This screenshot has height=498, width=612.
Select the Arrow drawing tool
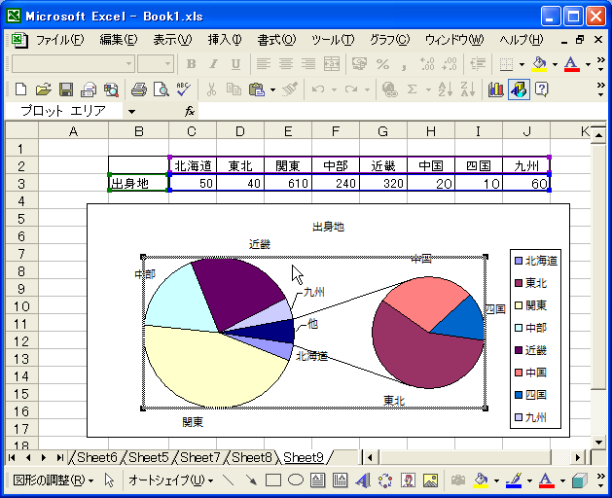coord(251,480)
